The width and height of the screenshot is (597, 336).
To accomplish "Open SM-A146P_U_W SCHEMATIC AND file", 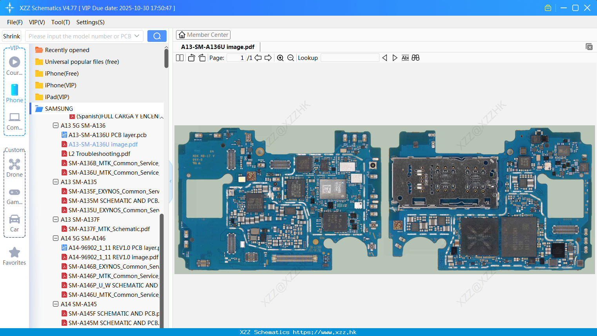I will point(113,285).
